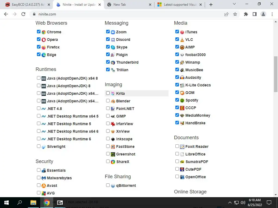Click the Blender icon

[x=113, y=101]
